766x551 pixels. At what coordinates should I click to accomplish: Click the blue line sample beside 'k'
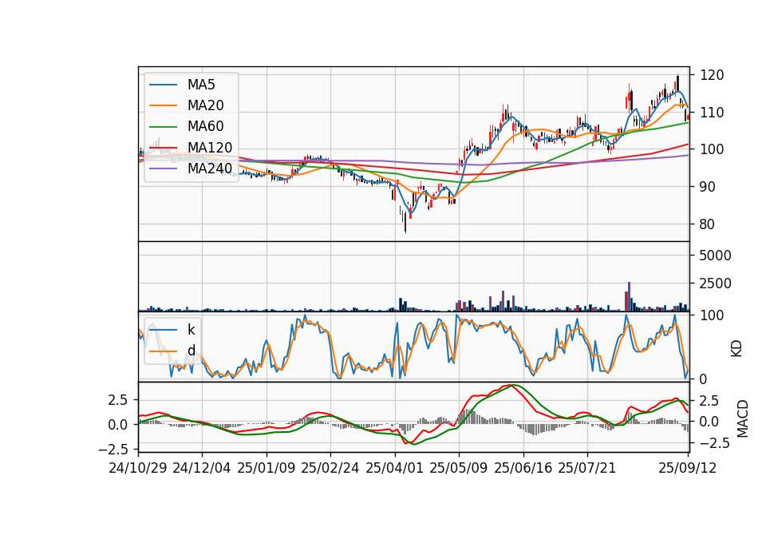(163, 330)
